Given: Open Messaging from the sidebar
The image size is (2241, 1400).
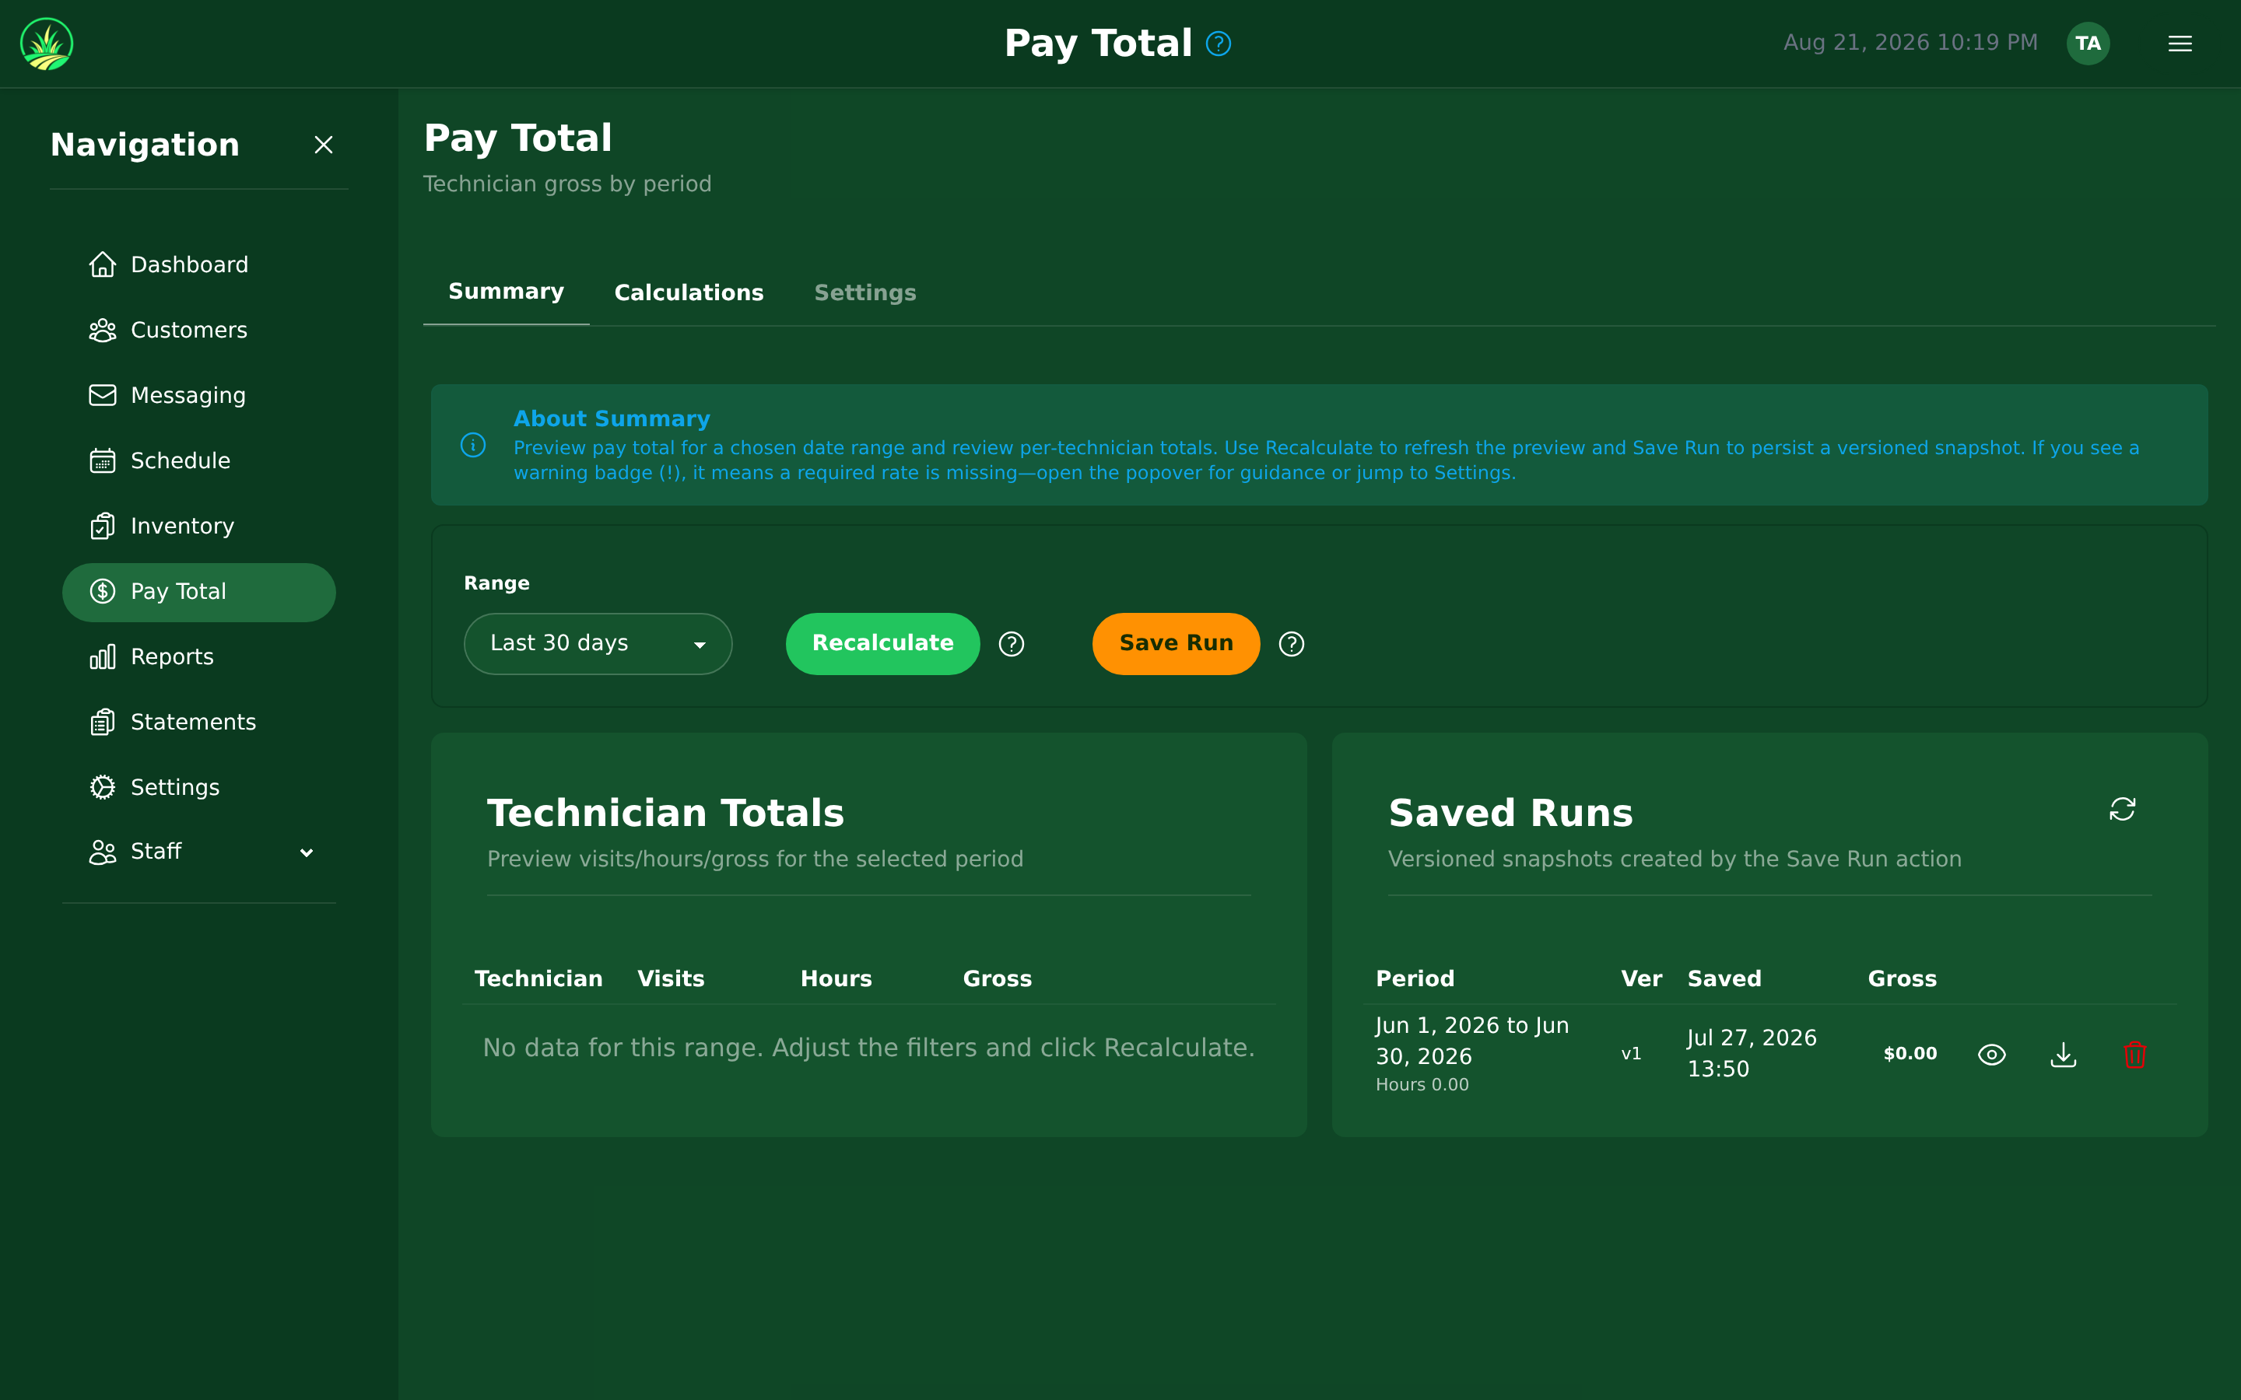Looking at the screenshot, I should tap(198, 395).
